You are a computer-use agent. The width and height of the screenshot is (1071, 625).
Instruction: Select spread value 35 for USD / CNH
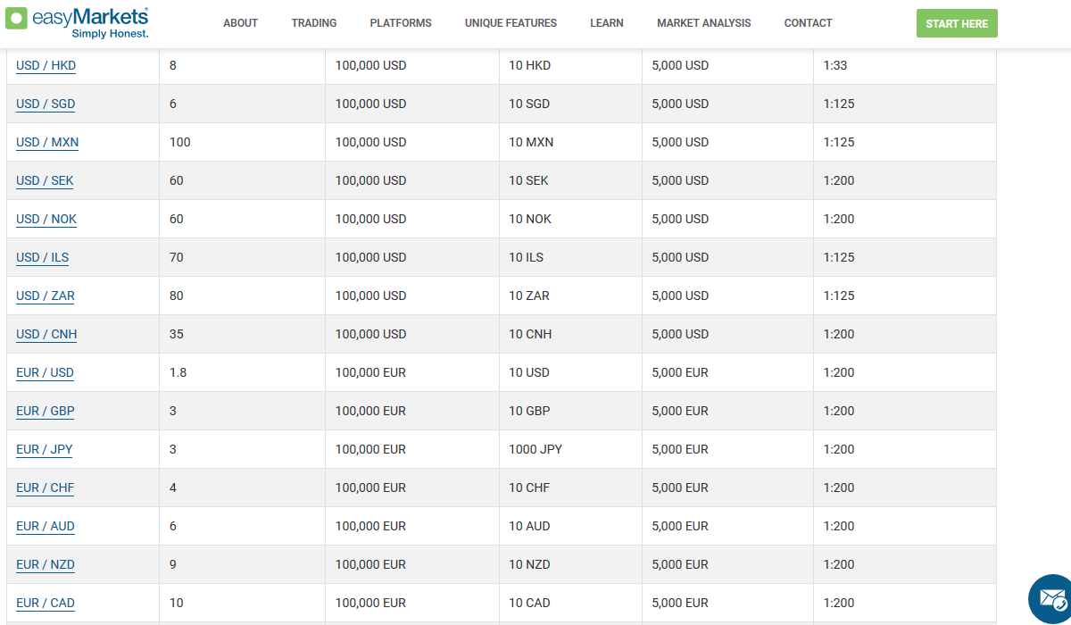coord(177,334)
